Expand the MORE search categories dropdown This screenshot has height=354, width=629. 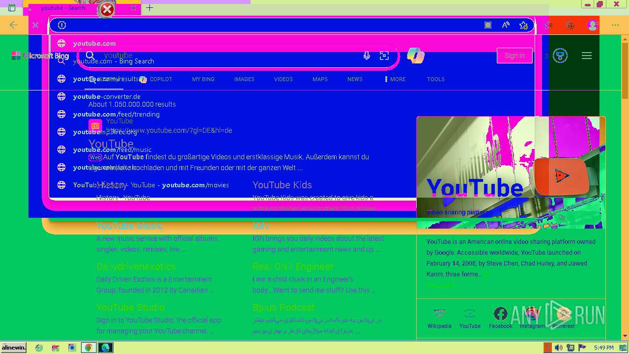[396, 79]
